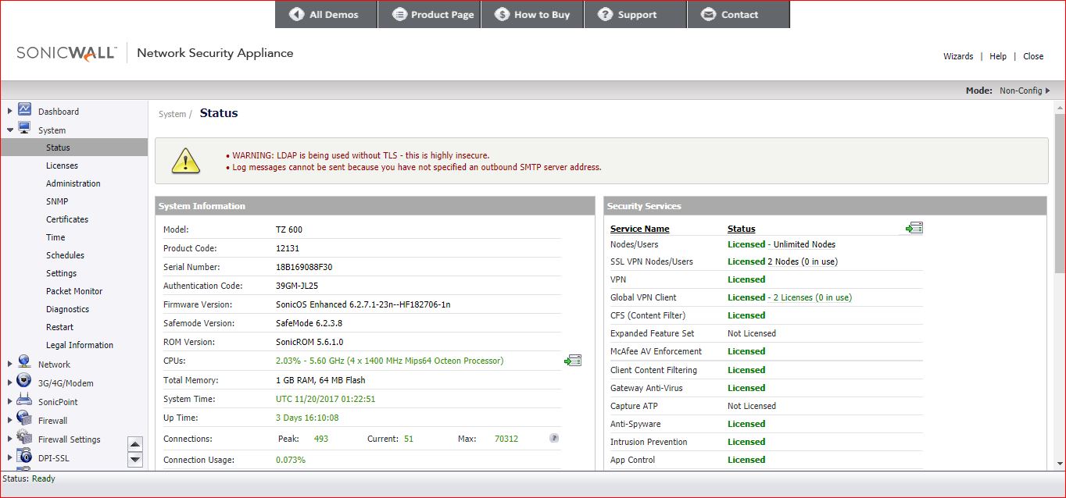Click the Contact envelope icon
Image resolution: width=1066 pixels, height=498 pixels.
[x=709, y=14]
